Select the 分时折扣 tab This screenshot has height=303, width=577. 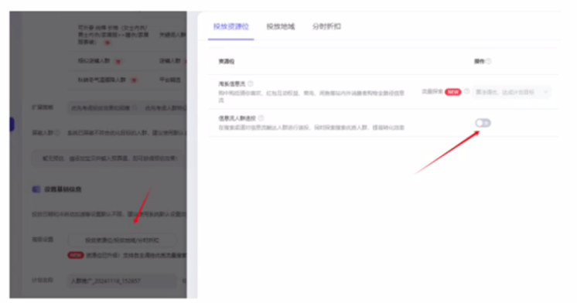pos(326,26)
